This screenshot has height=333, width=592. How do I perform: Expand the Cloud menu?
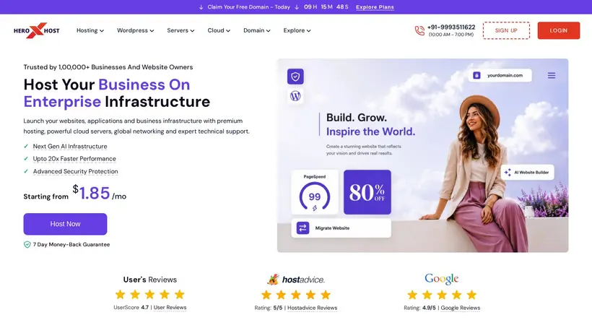tap(219, 30)
